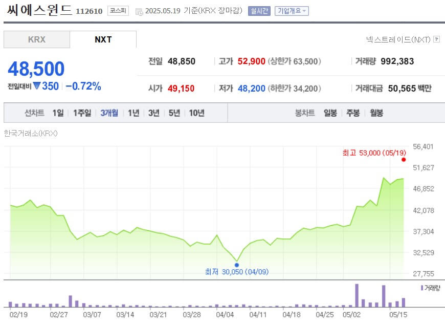Switch to 선차트 line chart view
445x325 pixels.
[35, 113]
